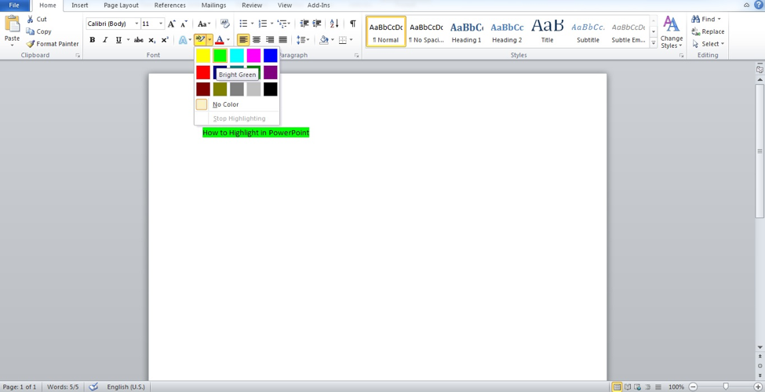Click the Words: 5/5 count in status bar
Image resolution: width=765 pixels, height=392 pixels.
(x=63, y=387)
